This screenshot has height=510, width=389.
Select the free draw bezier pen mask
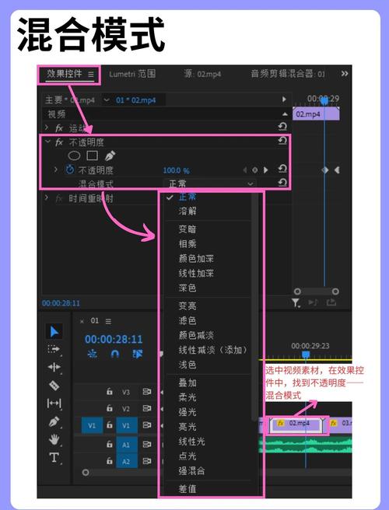click(x=110, y=155)
